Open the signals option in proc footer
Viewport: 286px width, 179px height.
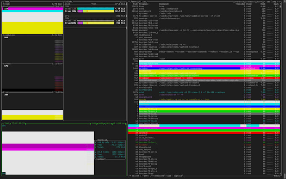click(x=177, y=176)
